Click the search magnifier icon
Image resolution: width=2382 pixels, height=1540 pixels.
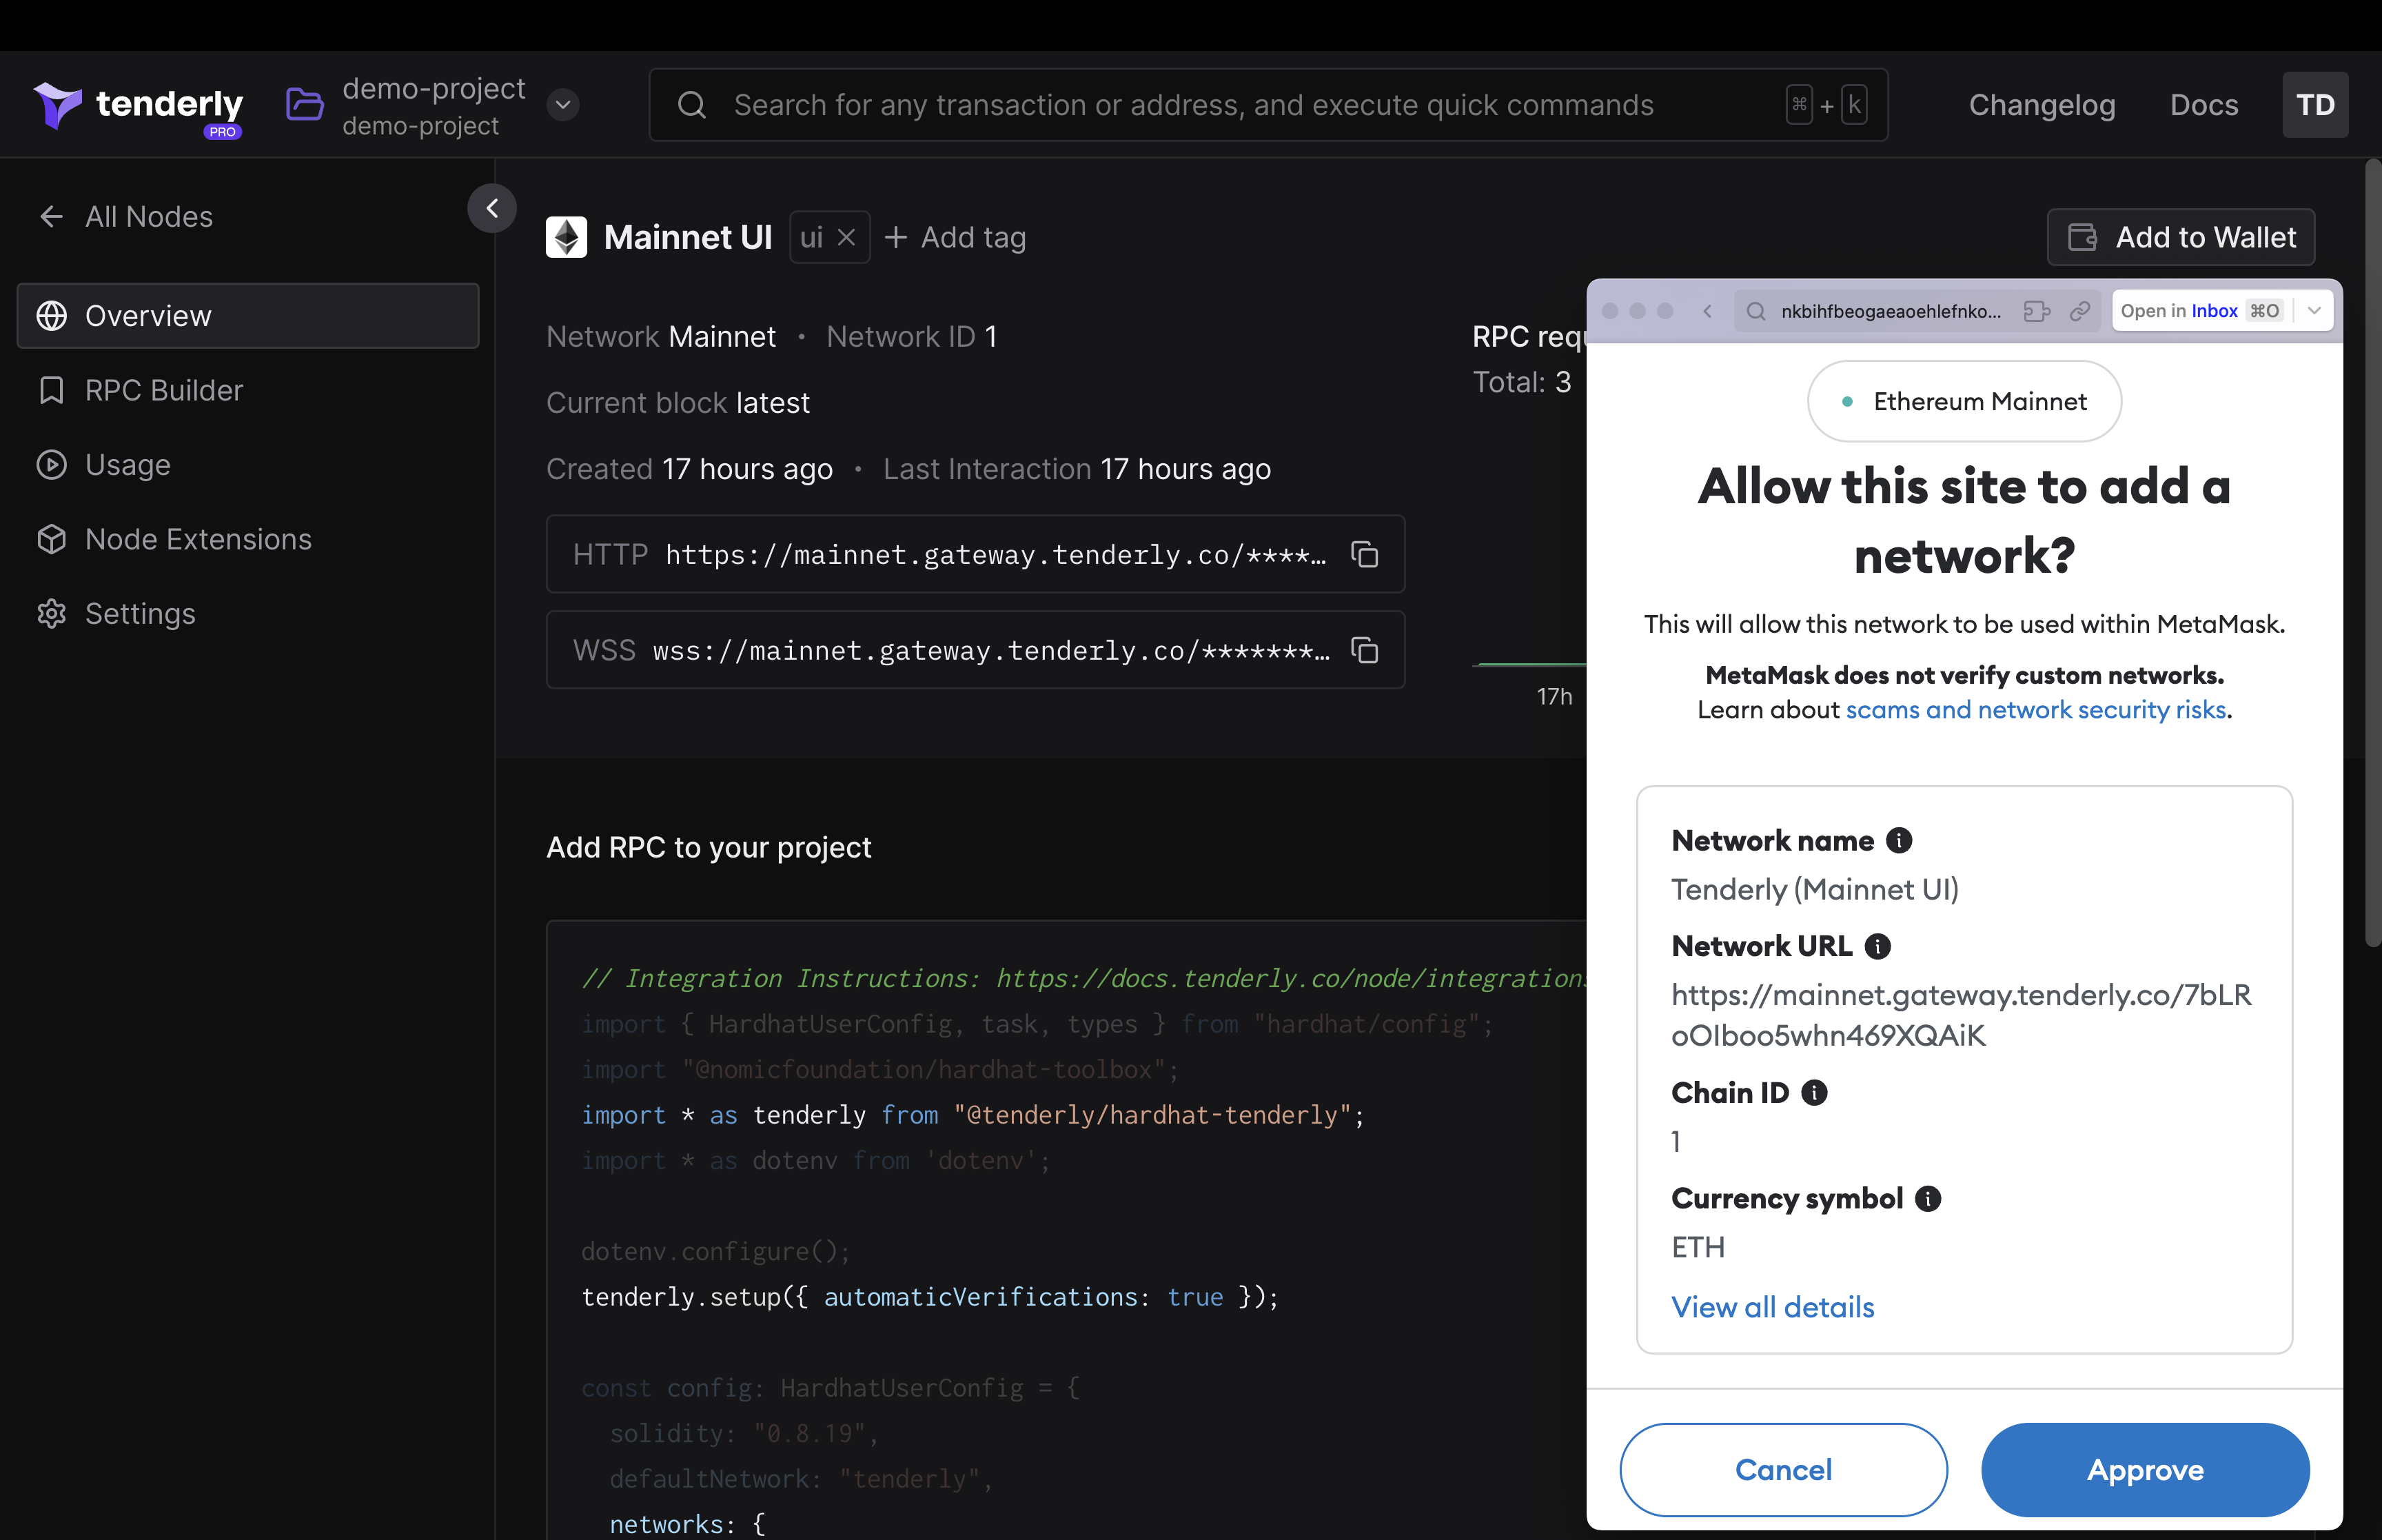(x=692, y=104)
